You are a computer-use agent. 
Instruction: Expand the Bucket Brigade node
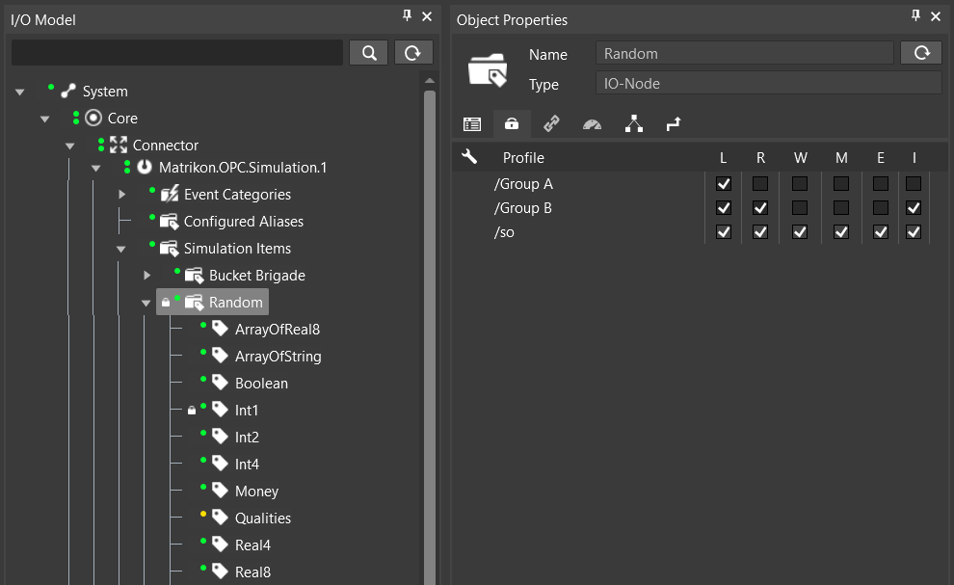point(146,275)
